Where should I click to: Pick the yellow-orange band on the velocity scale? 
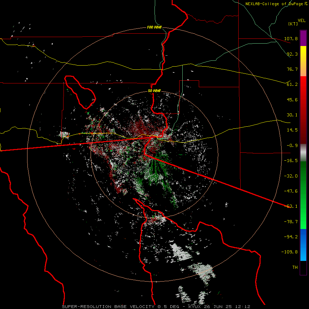(x=303, y=61)
